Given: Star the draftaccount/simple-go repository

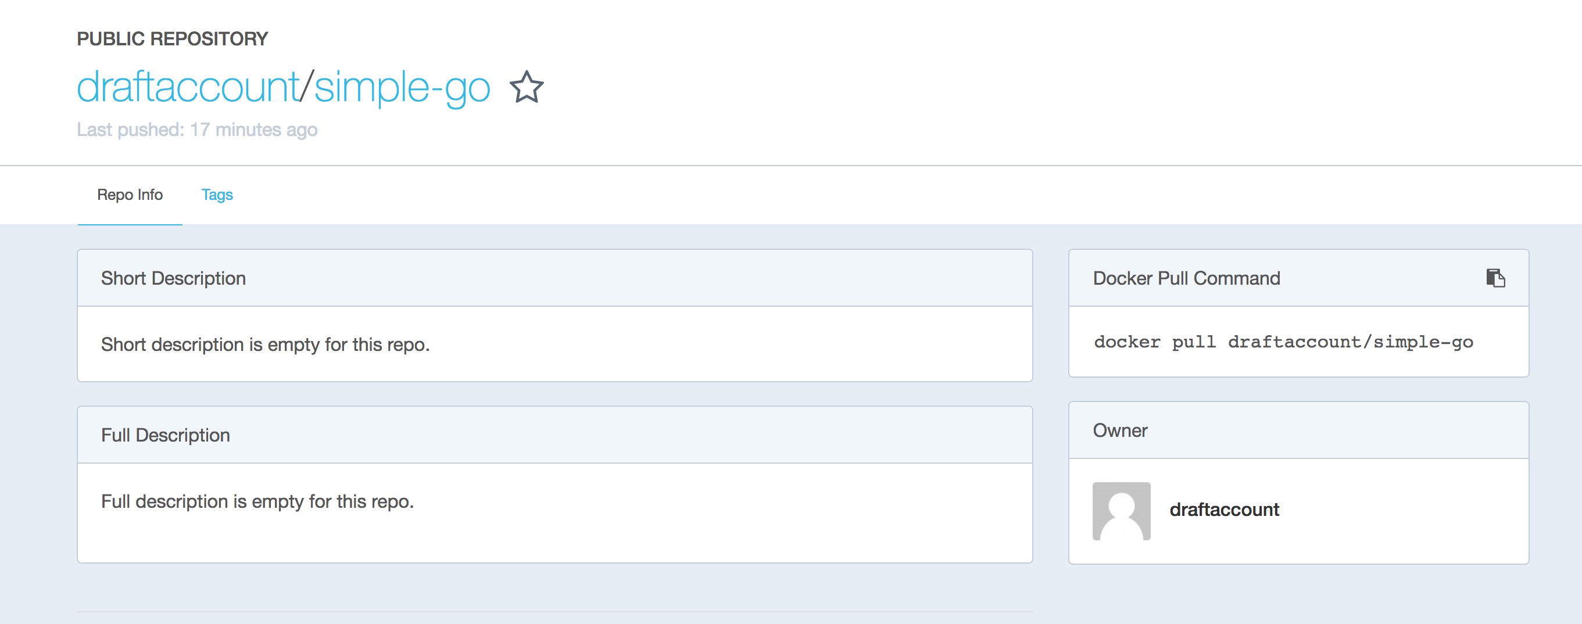Looking at the screenshot, I should click(527, 87).
